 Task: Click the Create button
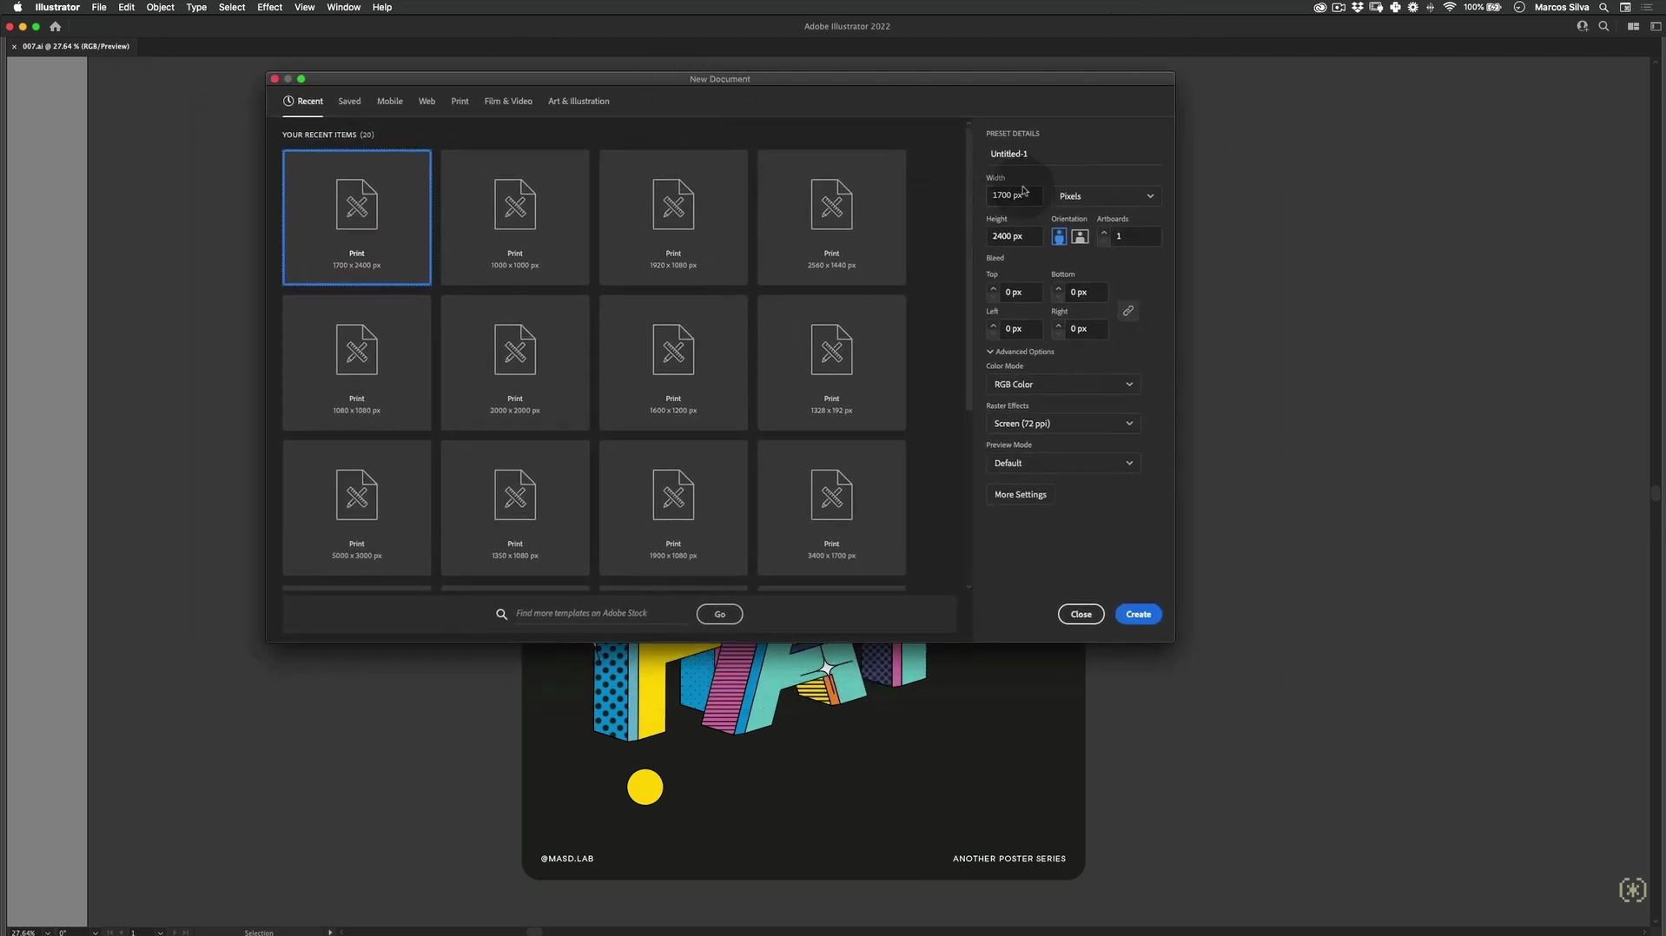[x=1138, y=615]
